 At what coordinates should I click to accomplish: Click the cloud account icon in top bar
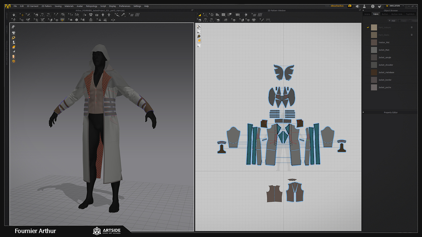point(350,6)
